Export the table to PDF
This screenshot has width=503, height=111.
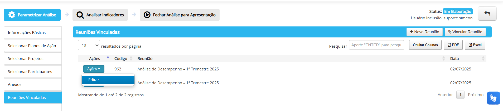[x=453, y=45]
